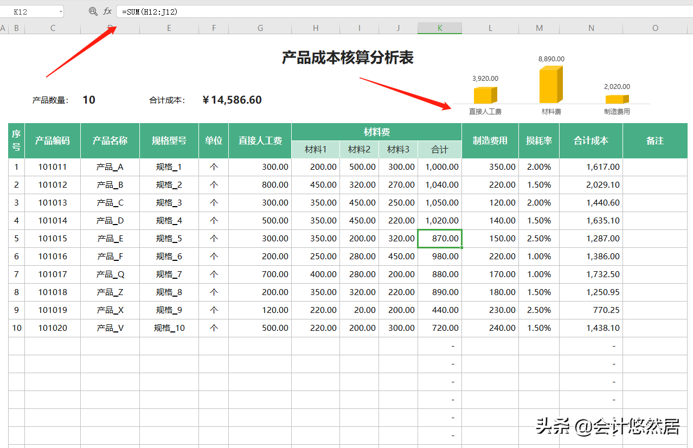This screenshot has height=448, width=693.
Task: Click the selected 合计 cell showing 870.00
Action: click(x=439, y=238)
